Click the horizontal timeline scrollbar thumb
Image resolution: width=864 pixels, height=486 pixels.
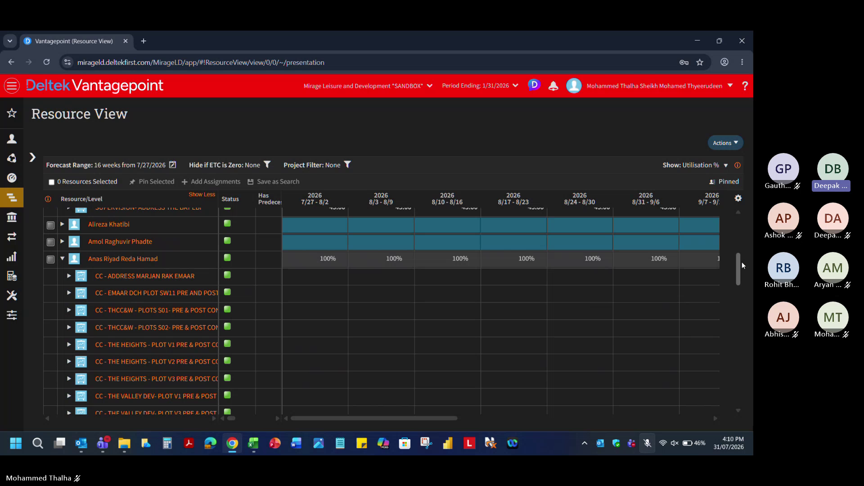(374, 418)
